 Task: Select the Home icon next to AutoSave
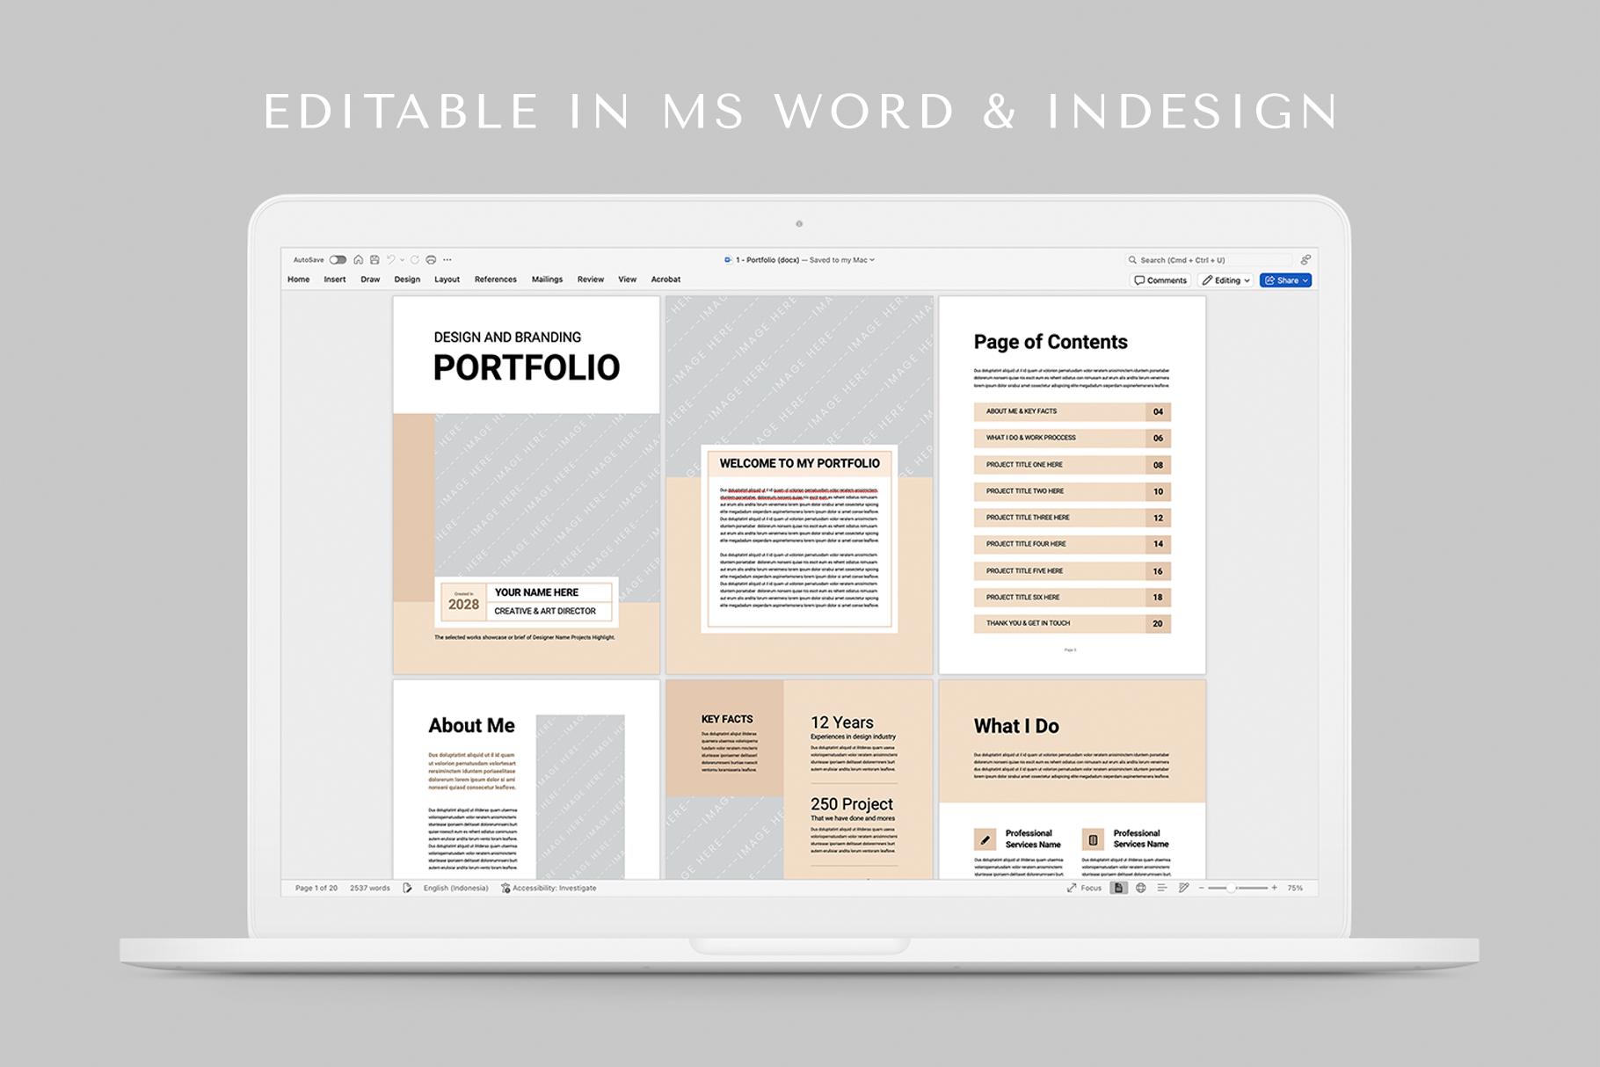pyautogui.click(x=359, y=259)
